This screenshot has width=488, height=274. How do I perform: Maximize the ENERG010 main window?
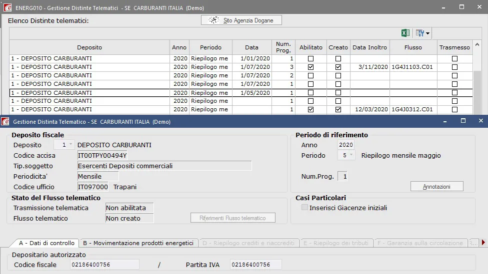pyautogui.click(x=461, y=7)
